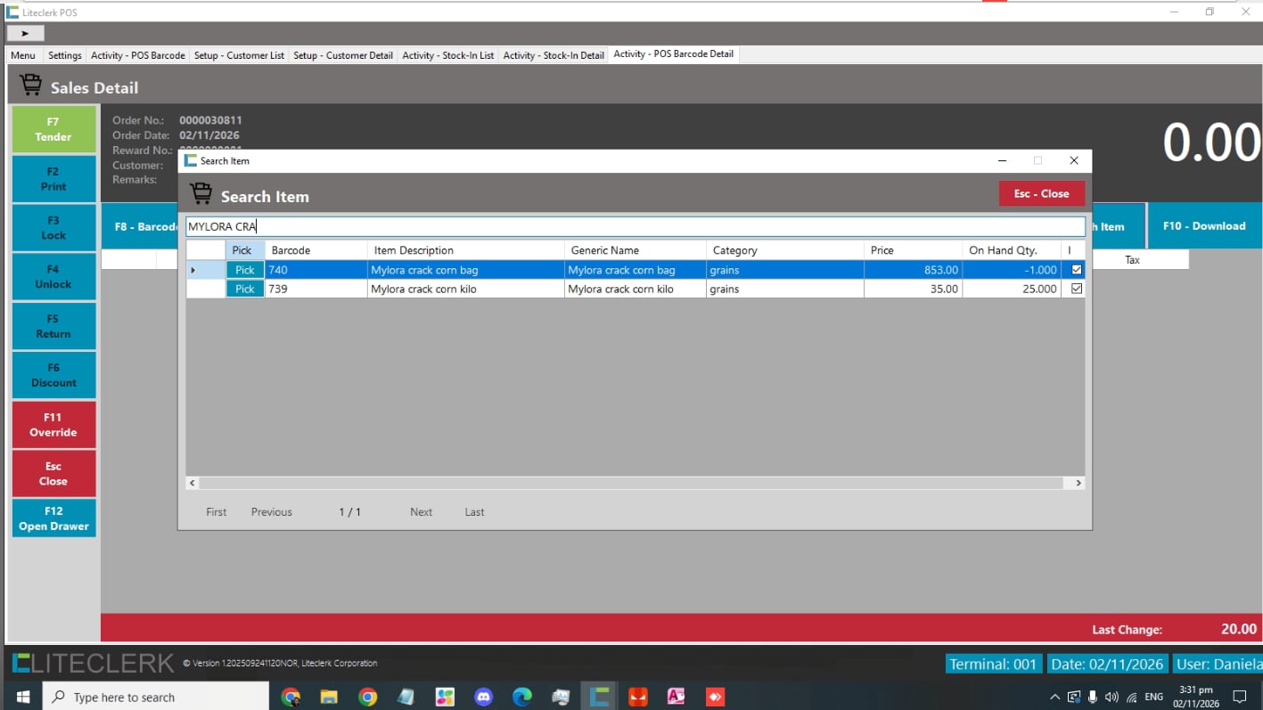
Task: Click the scroll-right arrow in the Search Item grid
Action: click(x=1078, y=483)
